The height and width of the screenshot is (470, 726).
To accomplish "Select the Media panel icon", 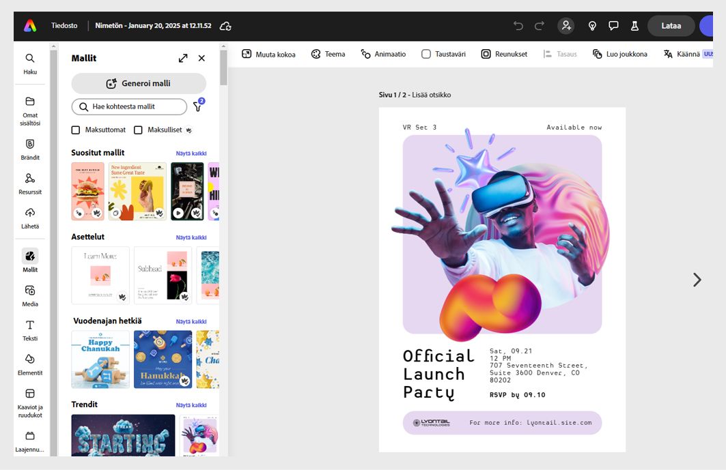I will 29,295.
